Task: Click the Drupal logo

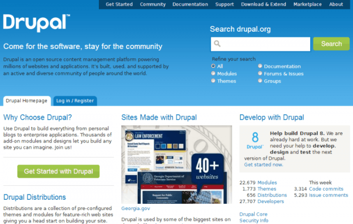Action: (36, 23)
